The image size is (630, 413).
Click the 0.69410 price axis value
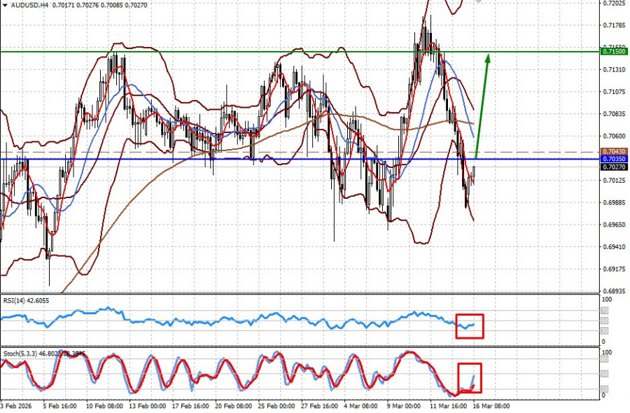click(x=615, y=246)
